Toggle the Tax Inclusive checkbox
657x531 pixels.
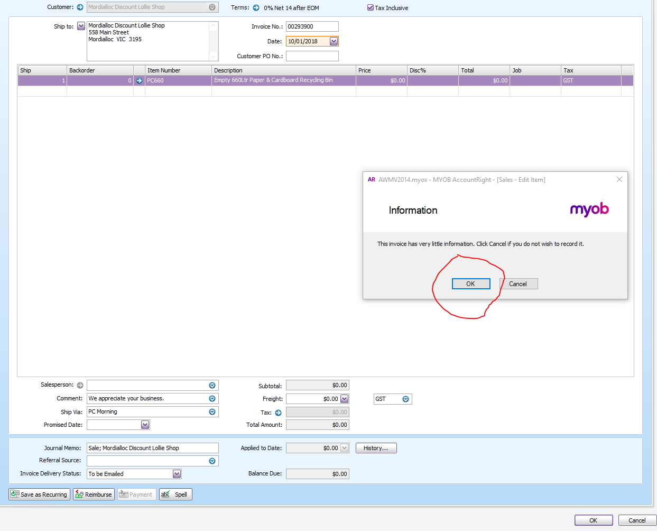pyautogui.click(x=371, y=8)
